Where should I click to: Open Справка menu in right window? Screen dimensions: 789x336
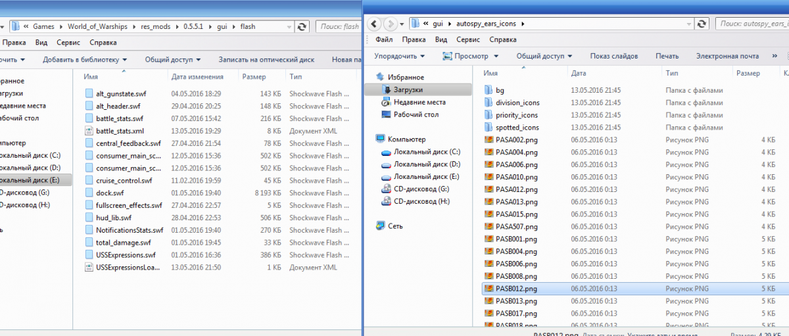504,39
